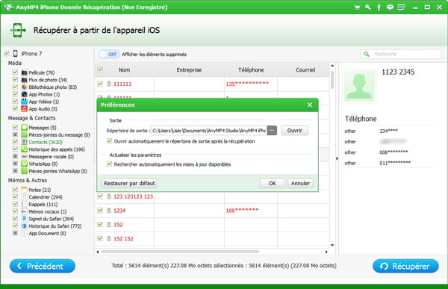448x289 pixels.
Task: Uncheck Ouvrir automatiquement le répertoire de sortie
Action: point(109,141)
